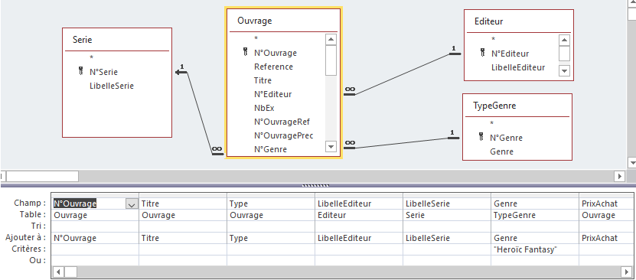Click the primary key icon next to N°Serie
The width and height of the screenshot is (636, 280).
pos(80,71)
